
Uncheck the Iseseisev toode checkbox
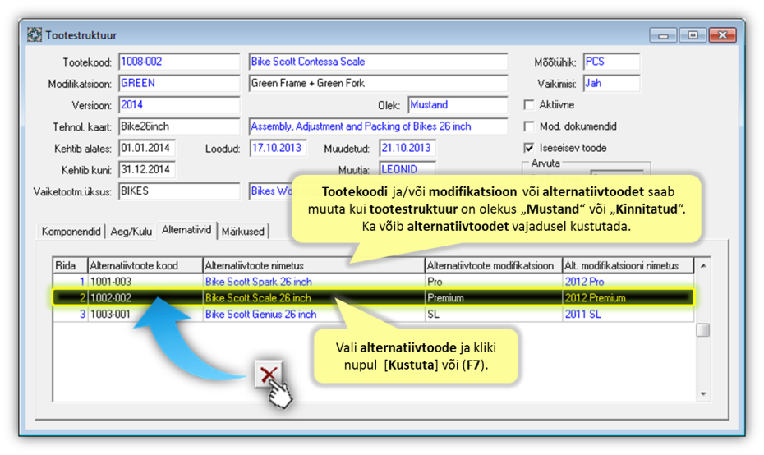[529, 148]
